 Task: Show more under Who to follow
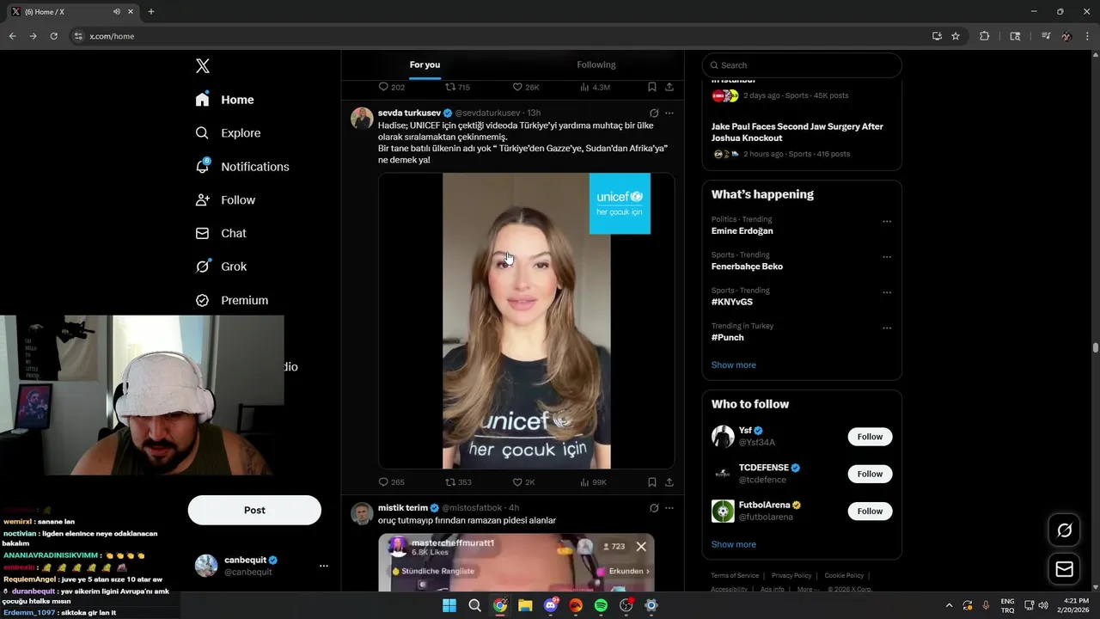point(733,545)
